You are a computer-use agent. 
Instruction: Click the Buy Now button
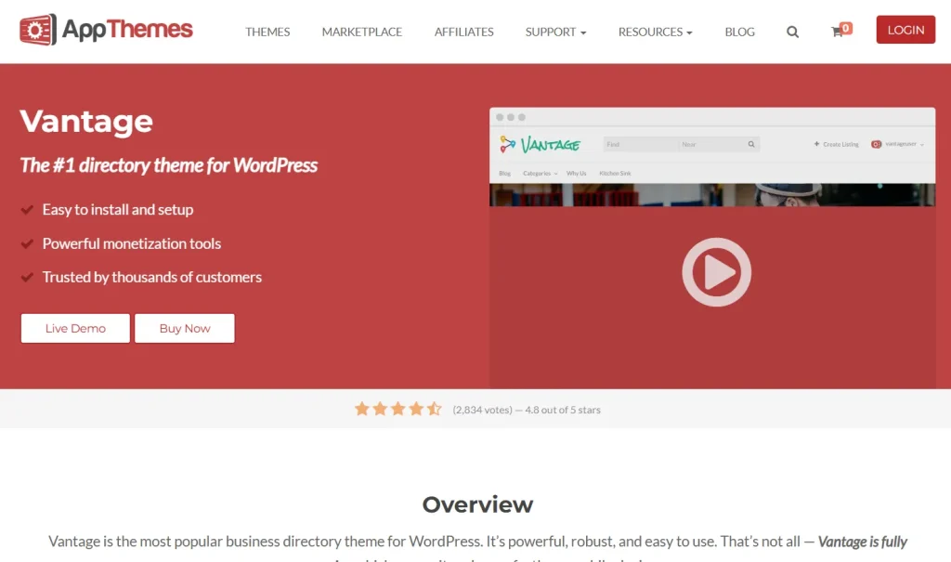[x=185, y=328]
